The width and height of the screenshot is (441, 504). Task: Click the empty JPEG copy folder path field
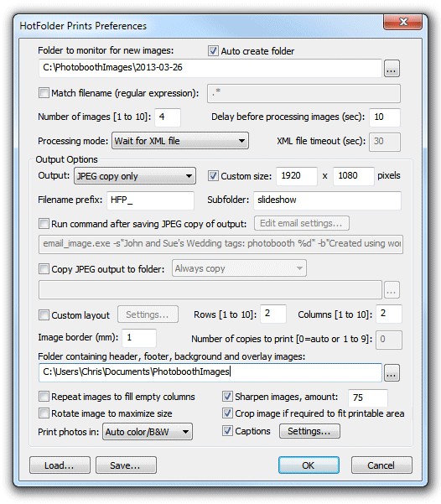(210, 289)
